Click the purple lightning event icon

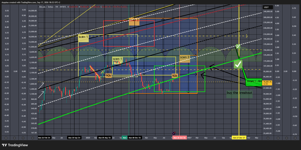click(x=174, y=134)
